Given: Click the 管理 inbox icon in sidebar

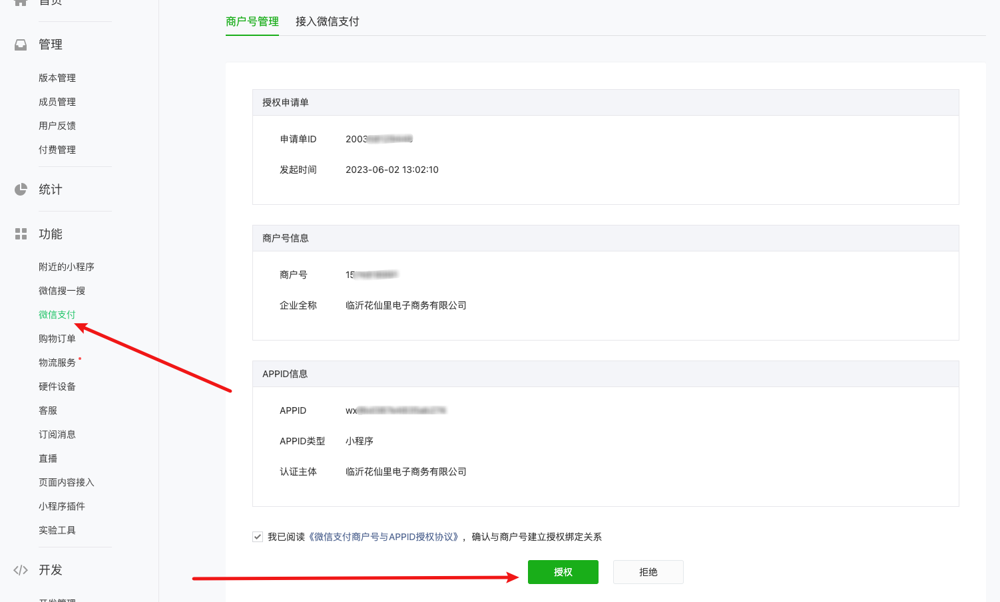Looking at the screenshot, I should pos(21,45).
